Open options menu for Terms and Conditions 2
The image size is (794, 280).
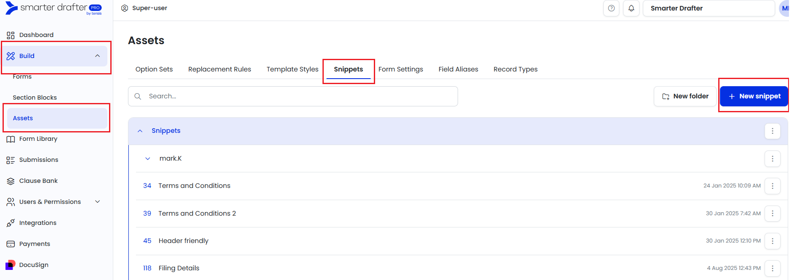point(772,214)
